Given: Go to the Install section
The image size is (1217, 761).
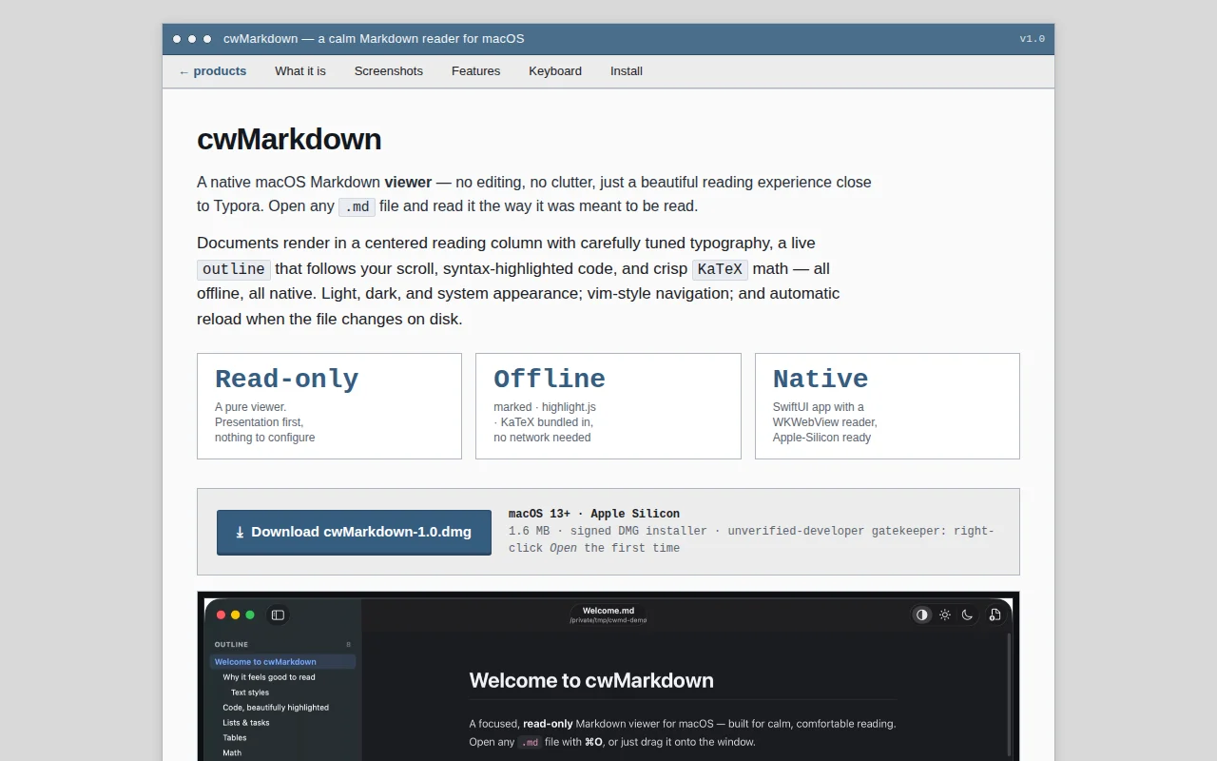Looking at the screenshot, I should 627,71.
